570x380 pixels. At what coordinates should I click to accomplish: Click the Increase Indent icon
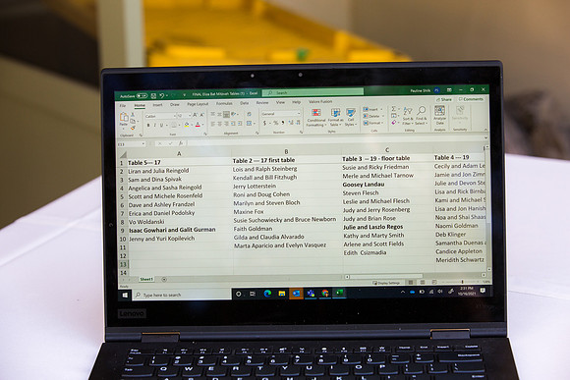[x=240, y=123]
